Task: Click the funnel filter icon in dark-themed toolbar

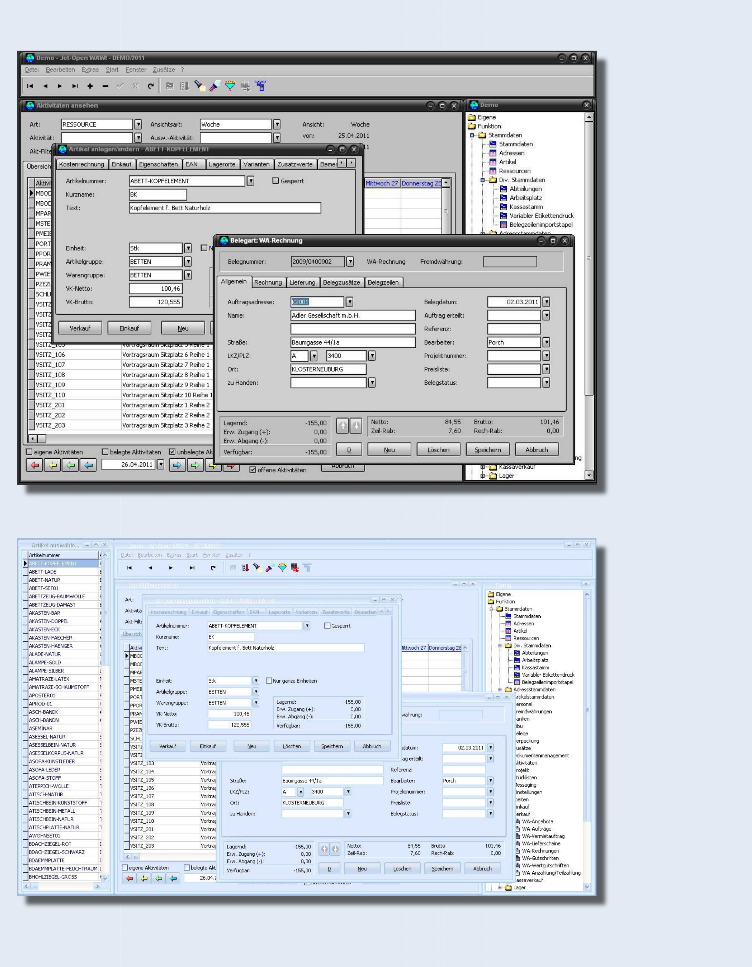Action: tap(230, 86)
